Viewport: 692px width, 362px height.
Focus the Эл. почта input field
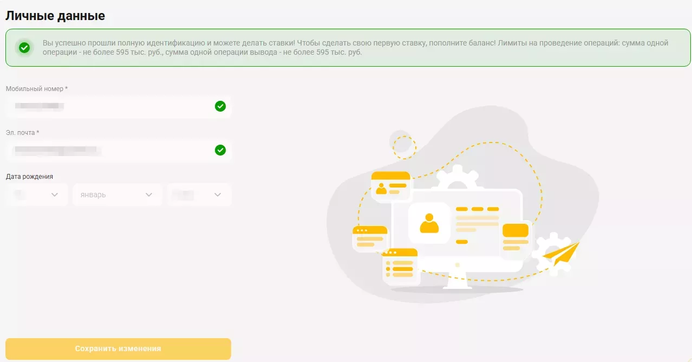(108, 151)
